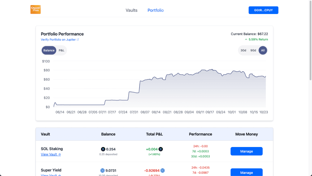The image size is (312, 176).
Task: Click the SOL token icon next to 0.254
Action: [x=103, y=149]
